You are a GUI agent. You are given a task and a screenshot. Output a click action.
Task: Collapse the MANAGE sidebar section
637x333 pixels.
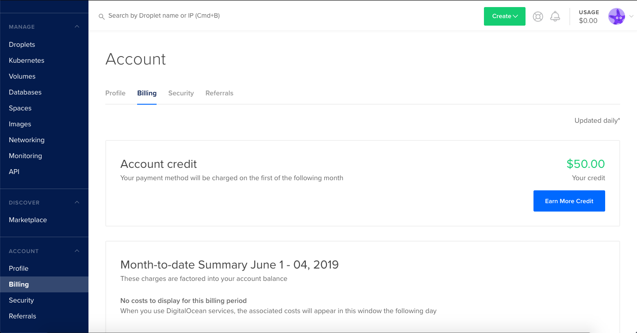click(77, 26)
